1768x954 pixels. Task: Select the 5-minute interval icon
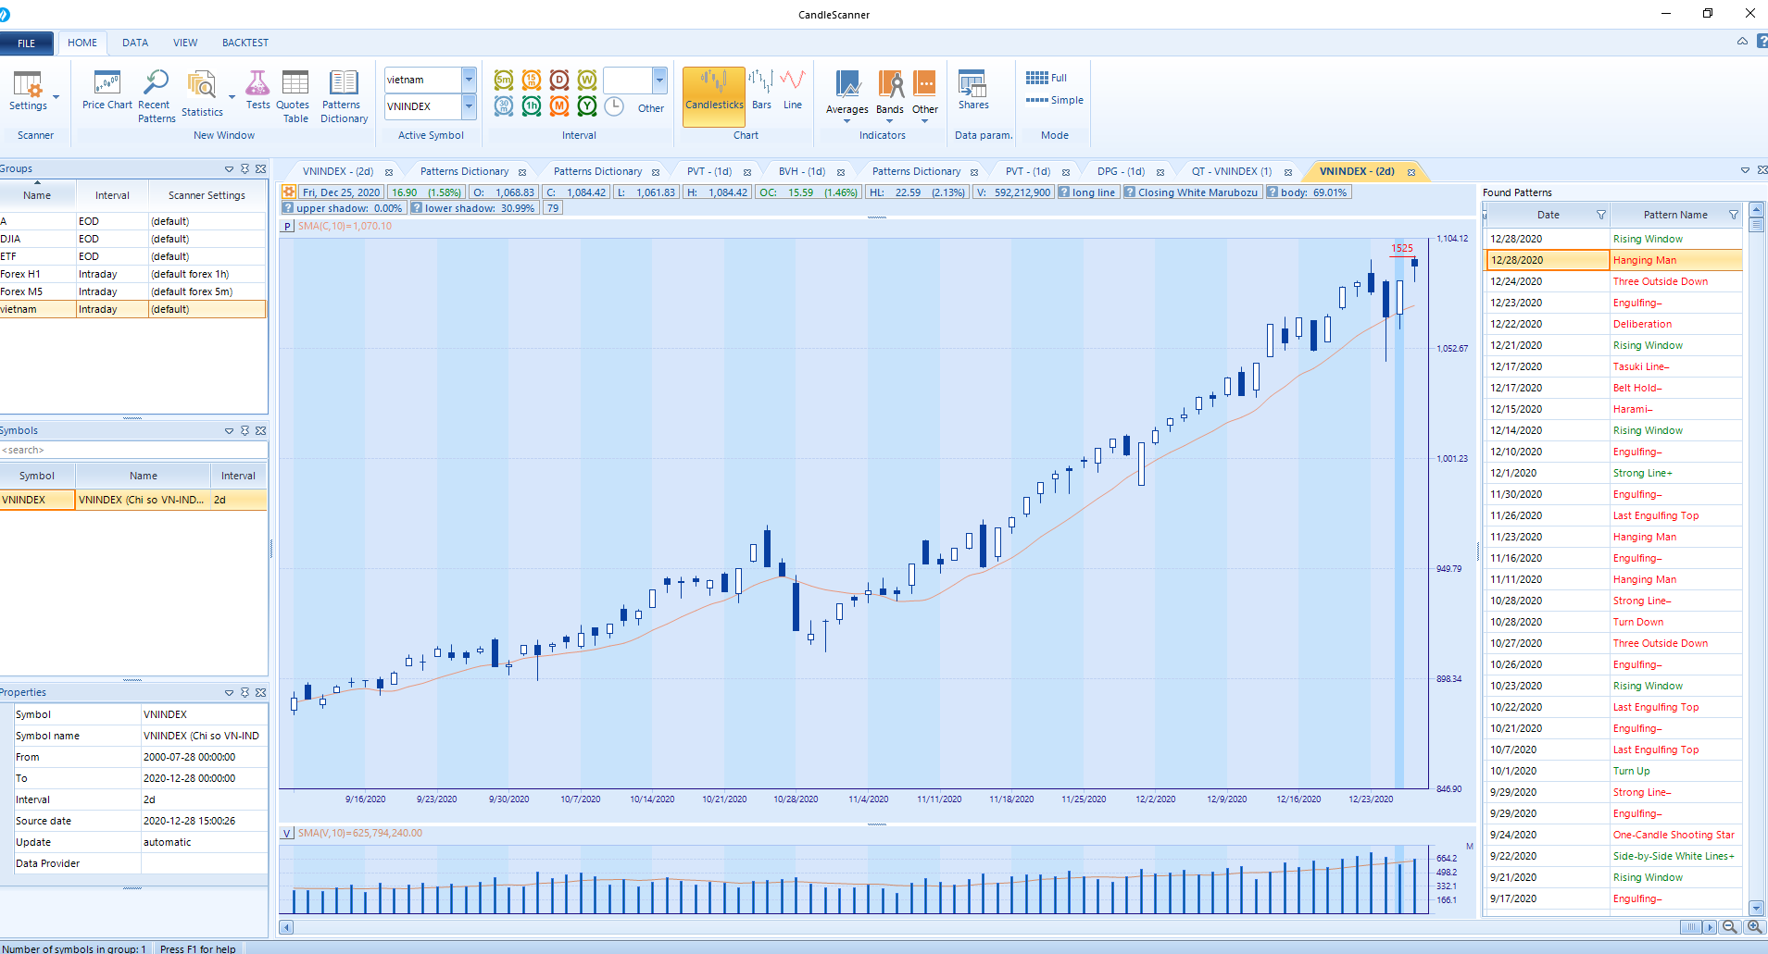click(x=504, y=81)
